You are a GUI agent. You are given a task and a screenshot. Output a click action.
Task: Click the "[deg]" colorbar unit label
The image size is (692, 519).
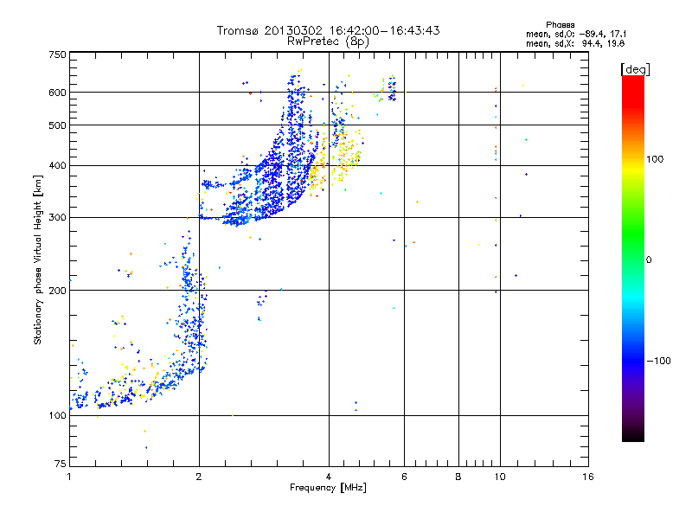635,69
